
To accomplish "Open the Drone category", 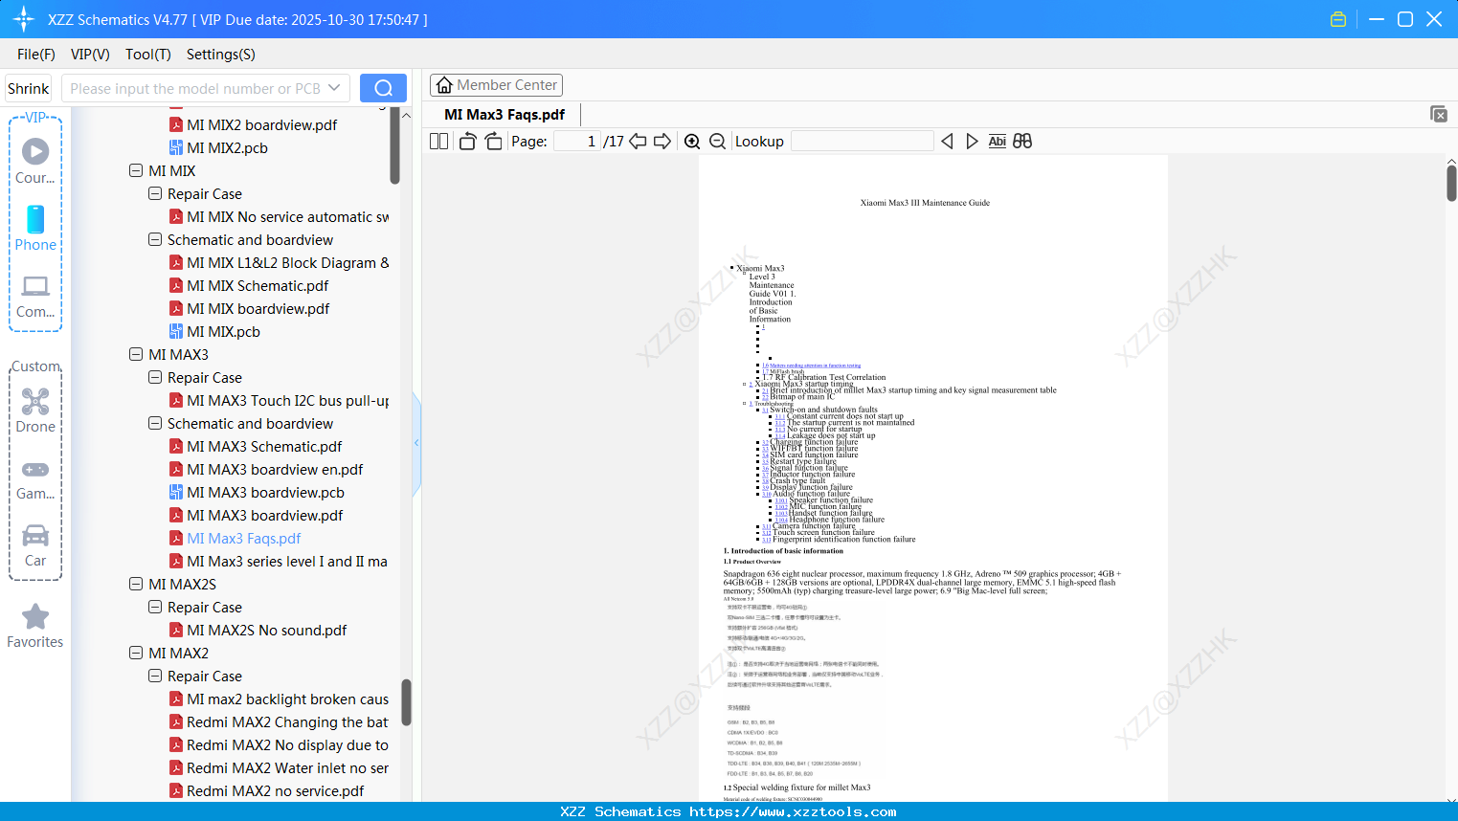I will [35, 410].
